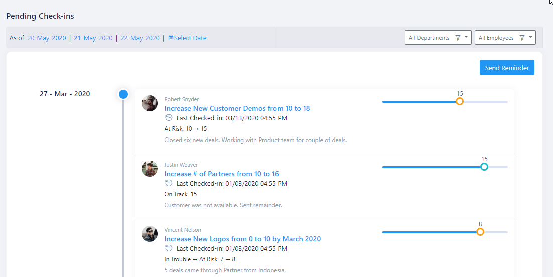
Task: Open the Select Date picker link
Action: coord(190,38)
